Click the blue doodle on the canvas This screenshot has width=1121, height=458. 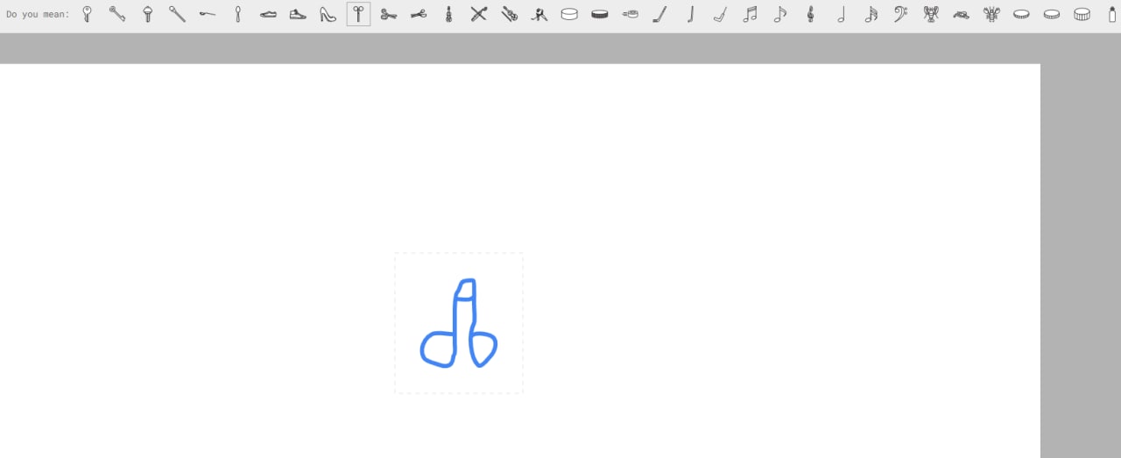[459, 323]
